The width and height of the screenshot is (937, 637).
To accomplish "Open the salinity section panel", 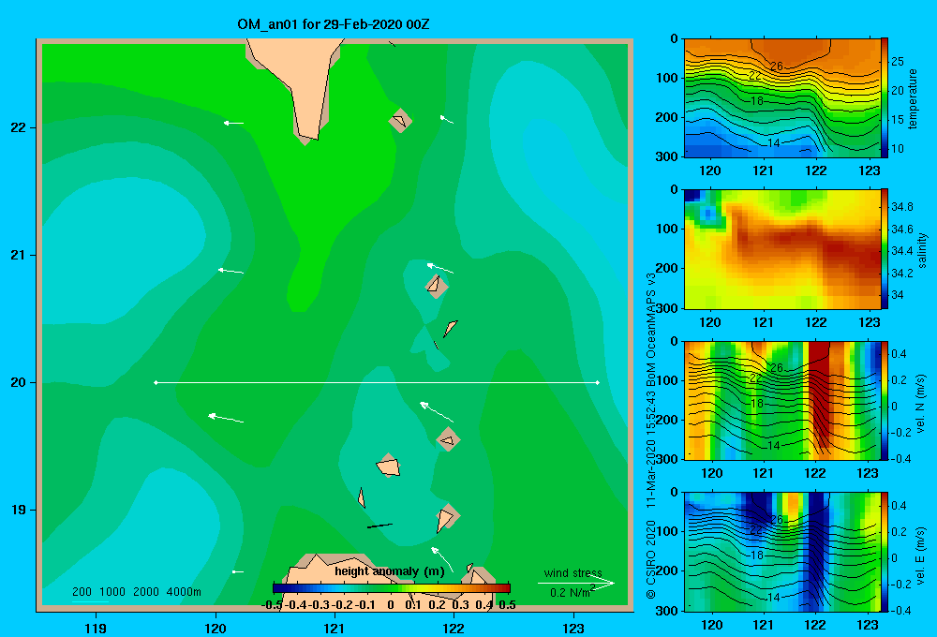I will (x=782, y=249).
